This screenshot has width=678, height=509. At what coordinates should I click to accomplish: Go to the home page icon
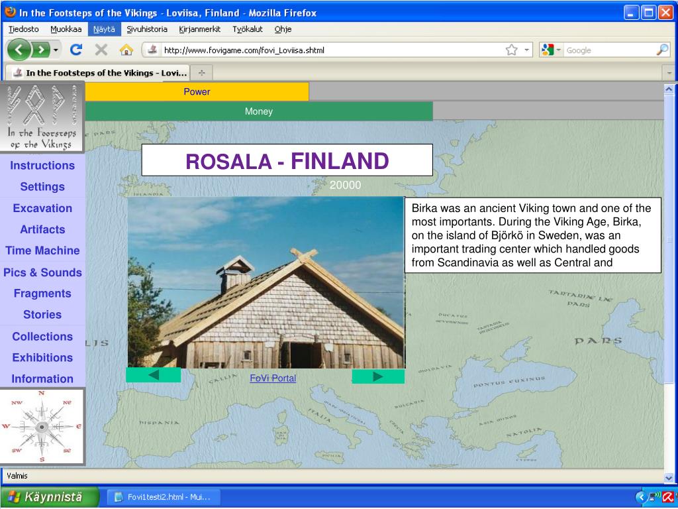[x=126, y=50]
